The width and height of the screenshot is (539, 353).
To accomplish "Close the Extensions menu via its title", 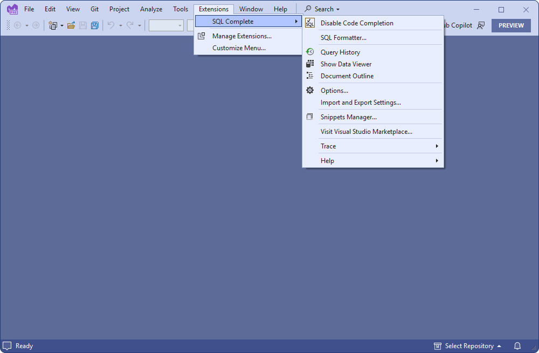I will [x=214, y=9].
